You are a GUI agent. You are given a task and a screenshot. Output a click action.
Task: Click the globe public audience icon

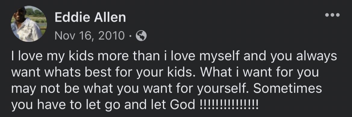coord(142,35)
